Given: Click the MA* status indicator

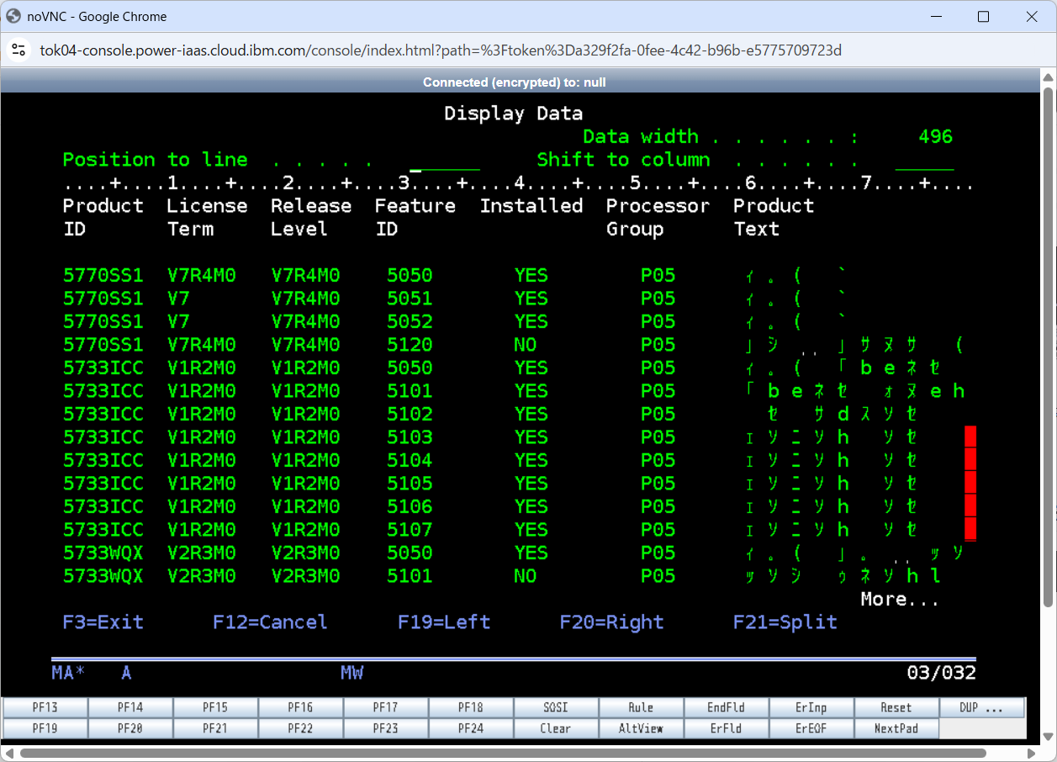Looking at the screenshot, I should (x=69, y=673).
